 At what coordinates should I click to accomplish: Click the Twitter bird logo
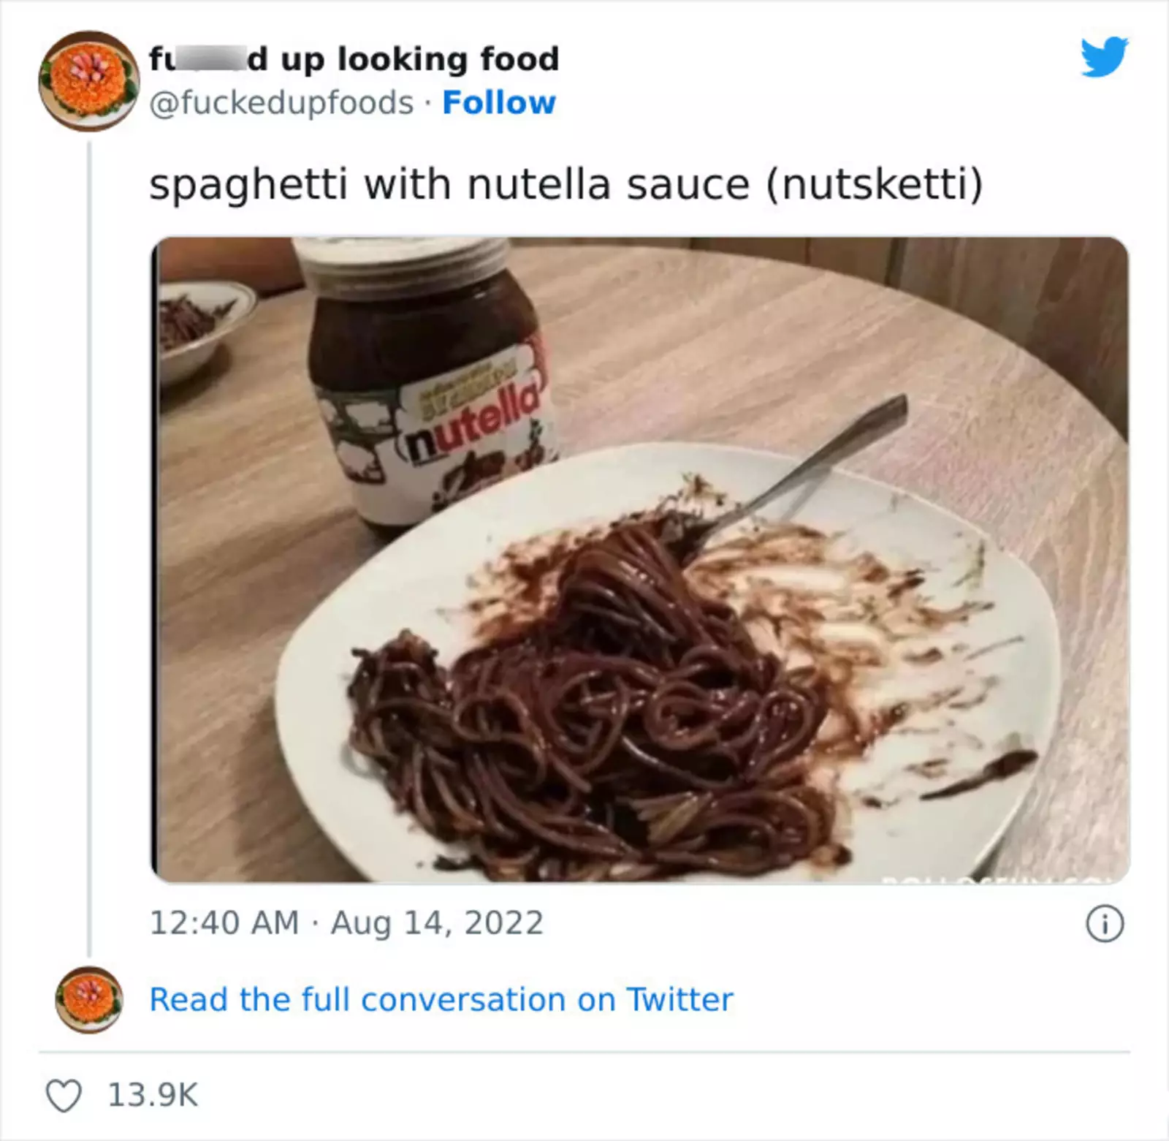point(1104,56)
